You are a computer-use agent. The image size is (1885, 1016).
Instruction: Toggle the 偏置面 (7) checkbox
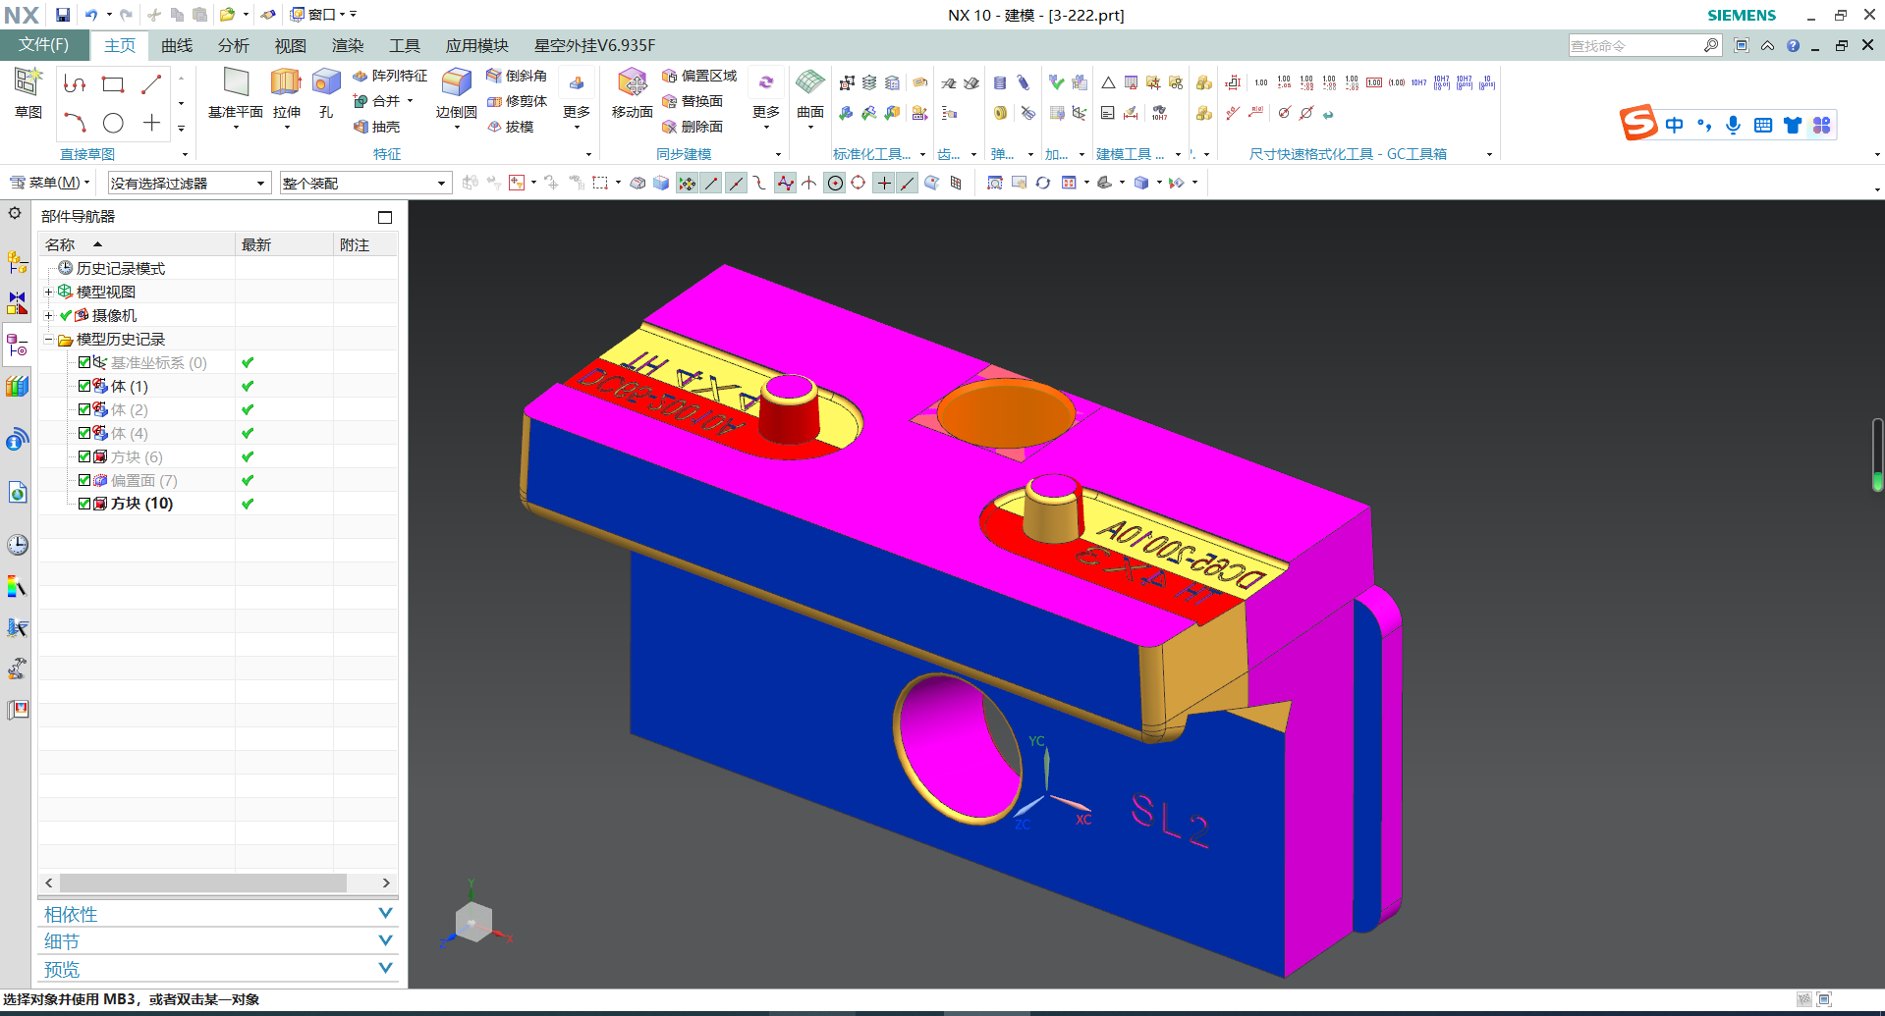pos(84,480)
